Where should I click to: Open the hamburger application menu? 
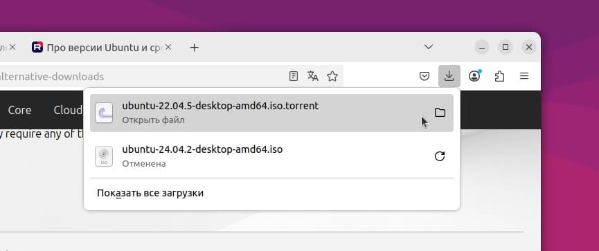pos(524,76)
